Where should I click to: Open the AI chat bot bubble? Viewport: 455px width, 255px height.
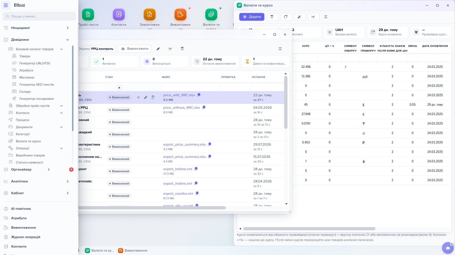tap(448, 248)
